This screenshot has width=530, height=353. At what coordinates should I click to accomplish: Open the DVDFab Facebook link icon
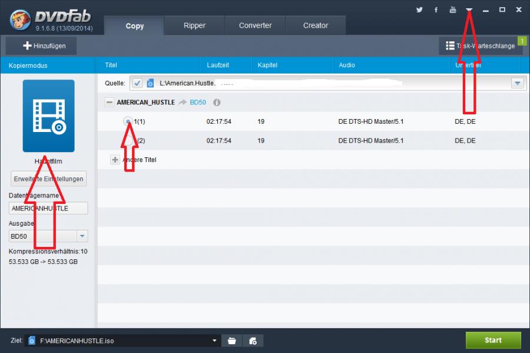tap(436, 10)
